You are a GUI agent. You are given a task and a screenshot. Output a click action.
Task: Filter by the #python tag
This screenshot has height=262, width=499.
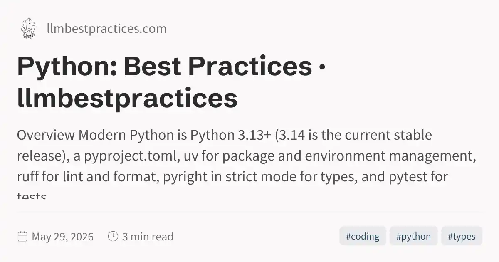[413, 236]
